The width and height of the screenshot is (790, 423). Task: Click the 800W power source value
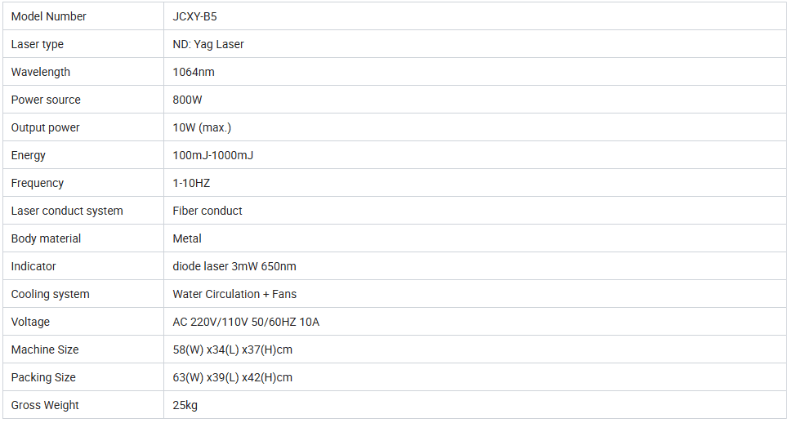pyautogui.click(x=187, y=100)
